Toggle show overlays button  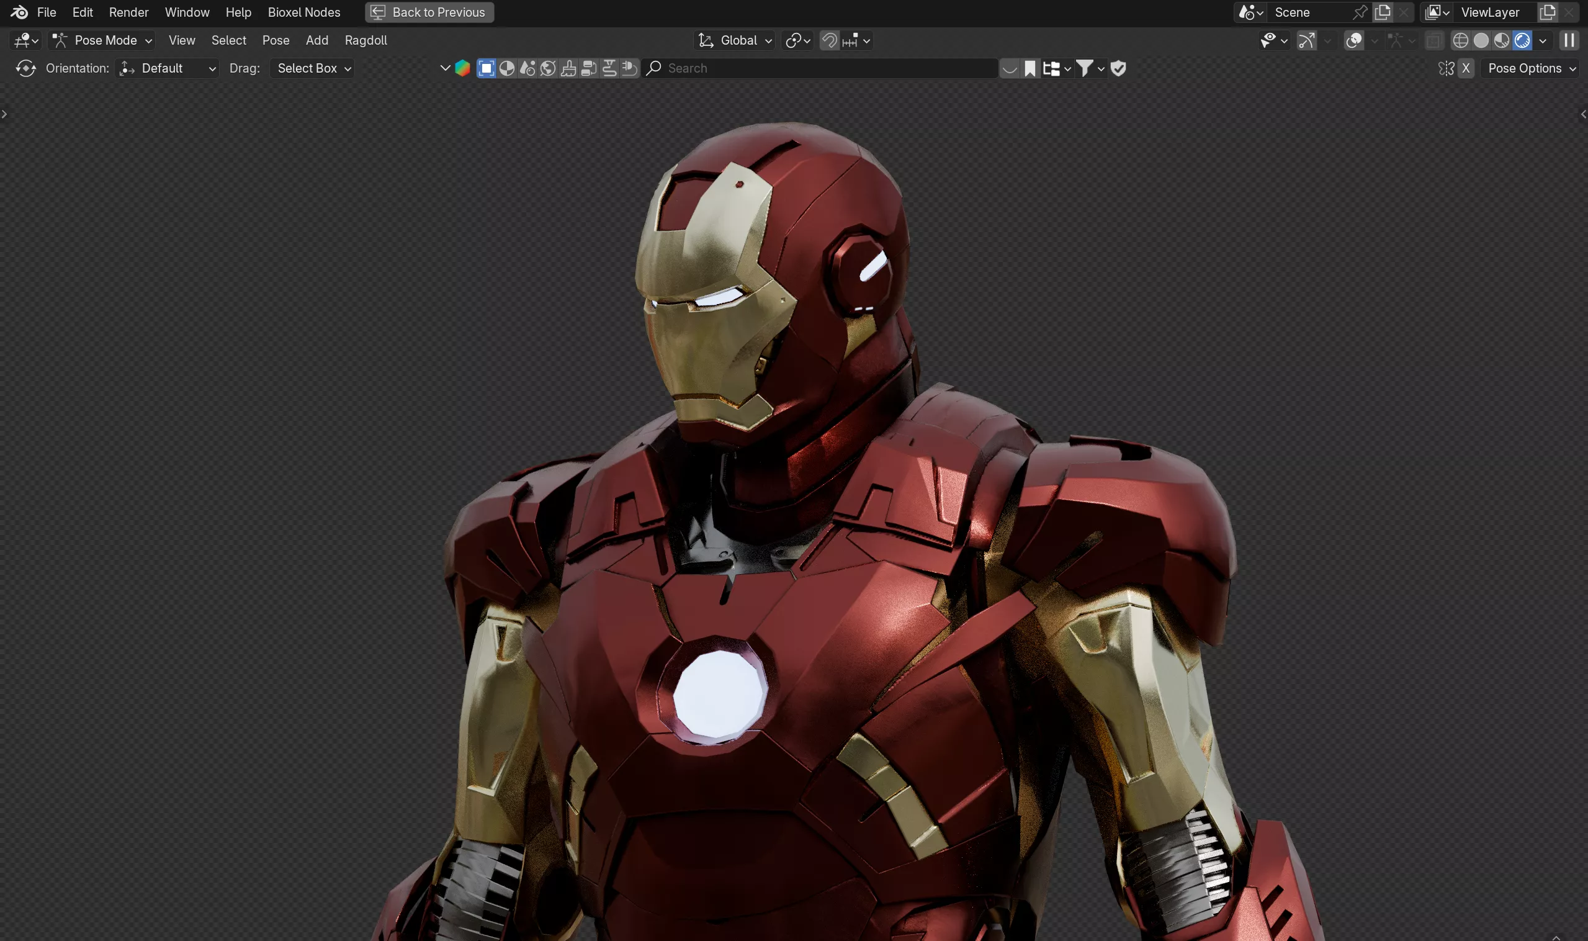[x=1353, y=40]
